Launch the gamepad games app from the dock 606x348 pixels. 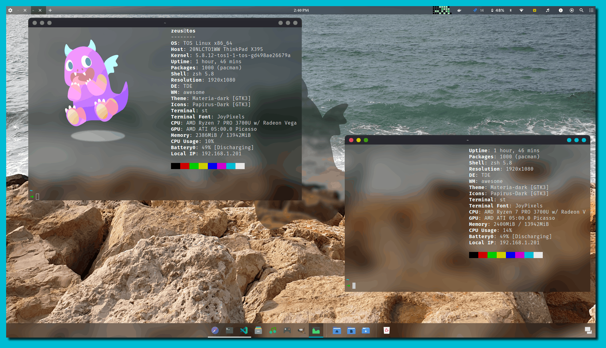click(287, 331)
